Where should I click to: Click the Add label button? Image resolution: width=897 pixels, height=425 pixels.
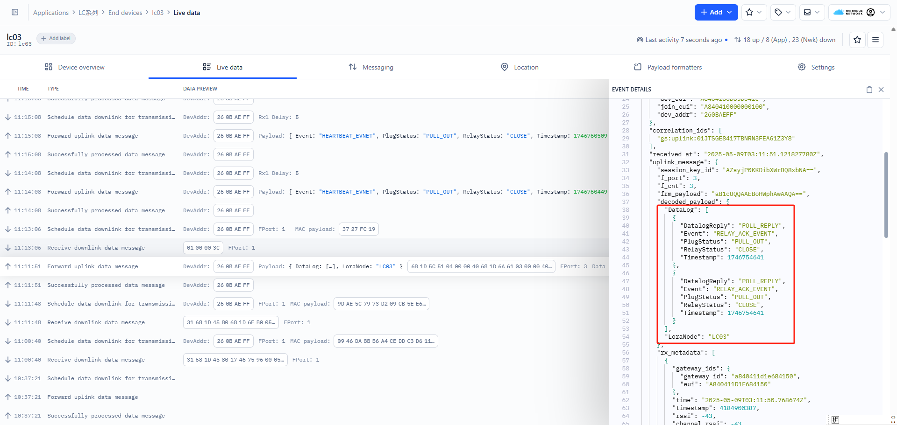56,38
